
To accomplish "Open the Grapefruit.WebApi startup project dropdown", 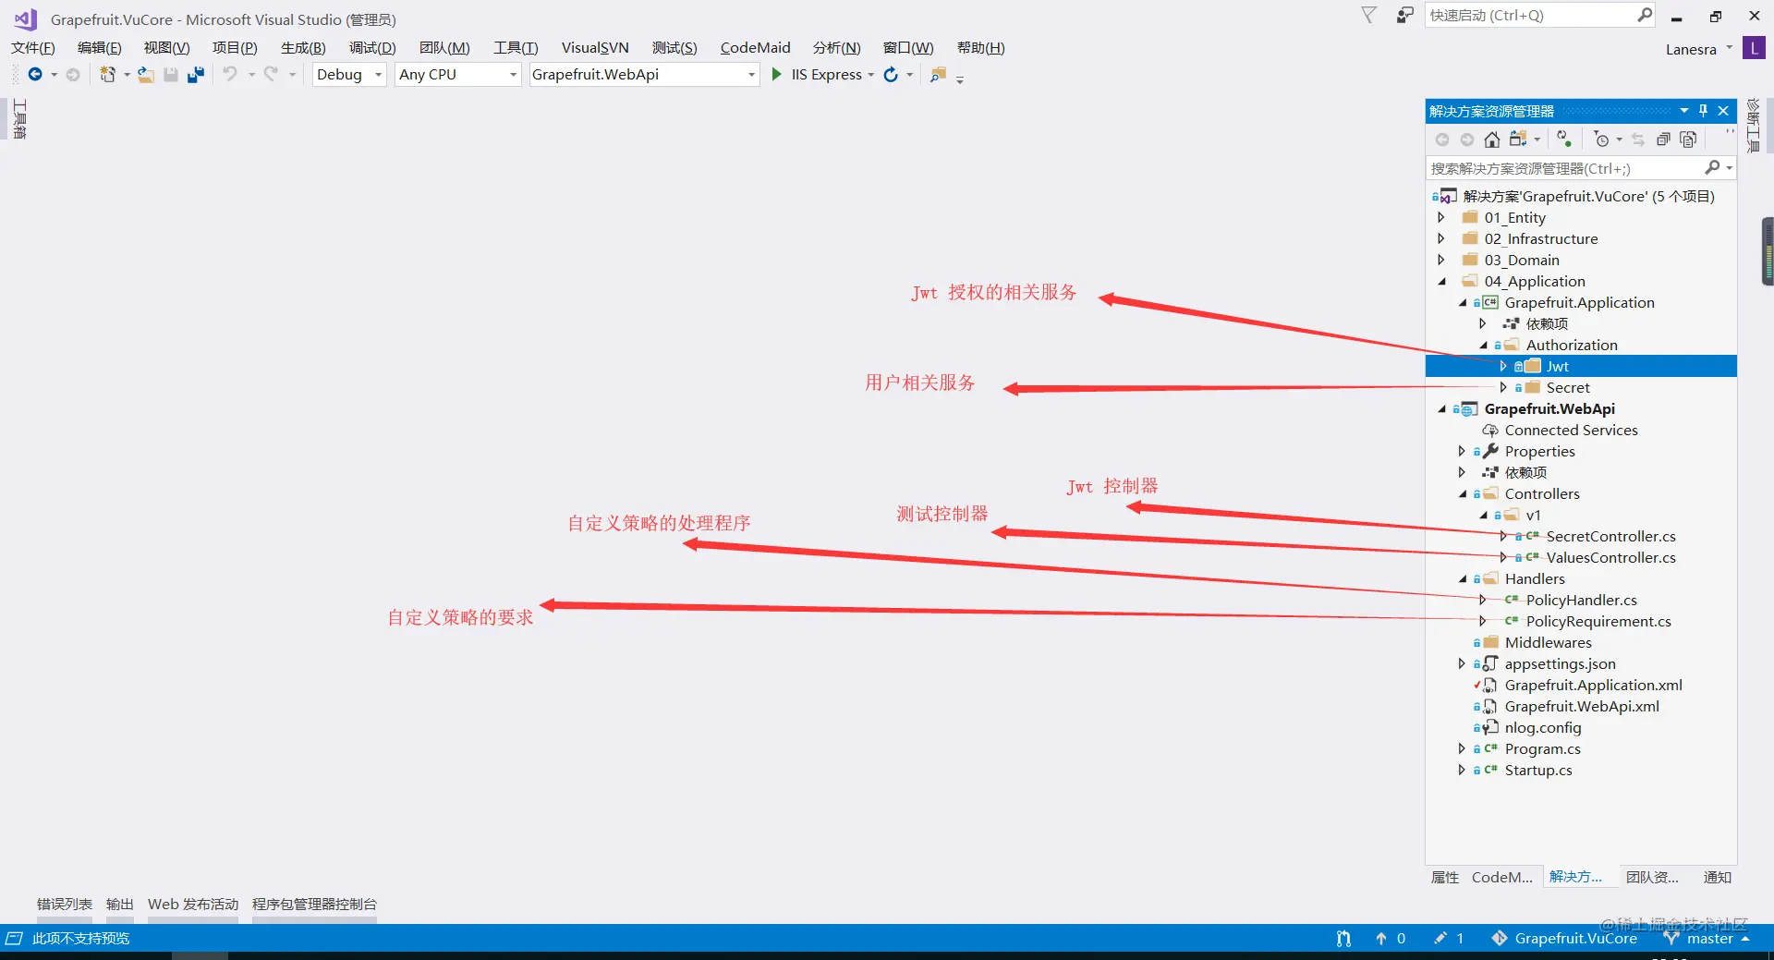I will point(751,75).
